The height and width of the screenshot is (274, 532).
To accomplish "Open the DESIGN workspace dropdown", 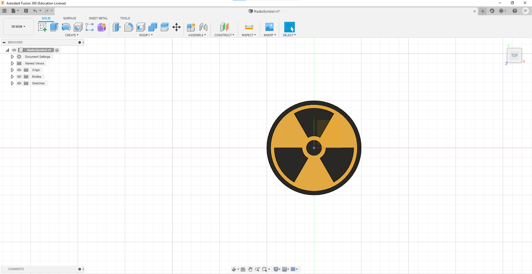I will tap(18, 27).
